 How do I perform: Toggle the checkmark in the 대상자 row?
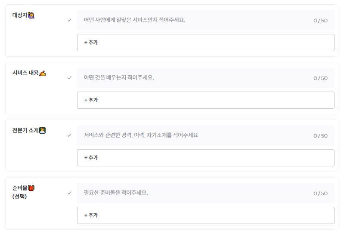click(69, 20)
